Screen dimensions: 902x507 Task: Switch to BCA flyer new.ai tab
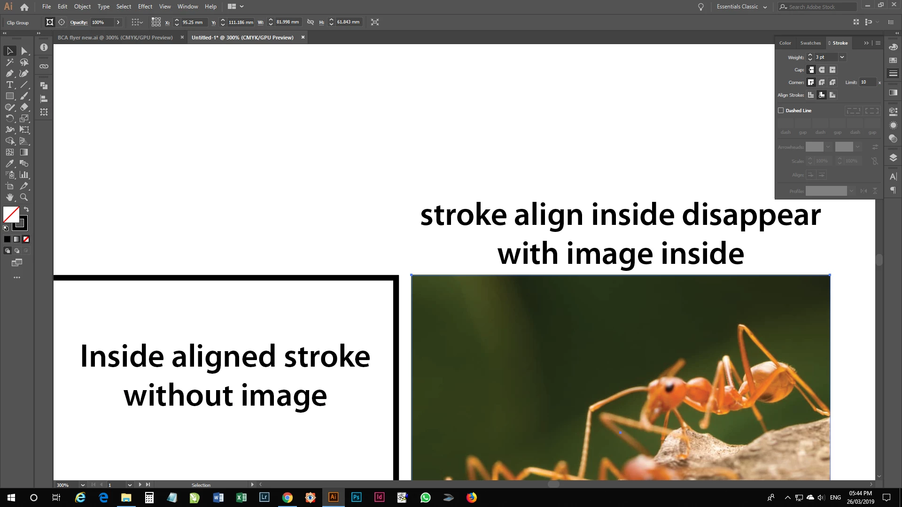point(115,38)
